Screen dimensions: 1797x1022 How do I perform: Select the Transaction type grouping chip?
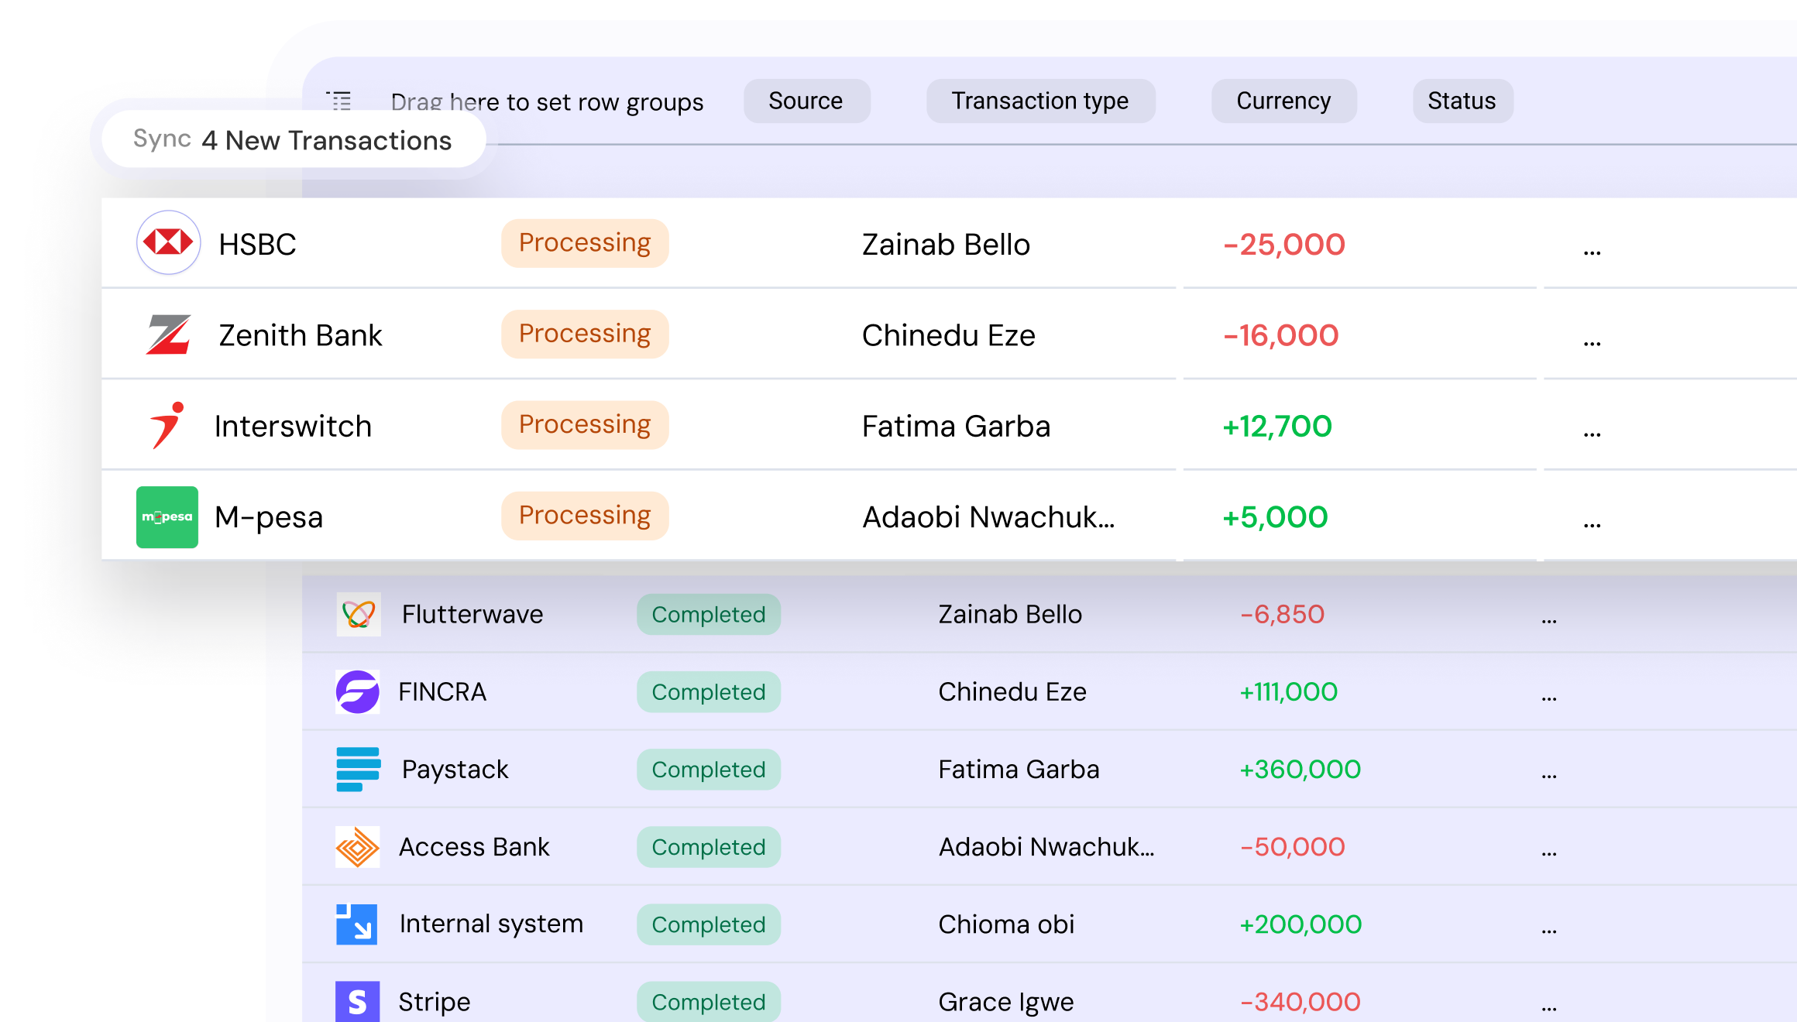[1040, 101]
